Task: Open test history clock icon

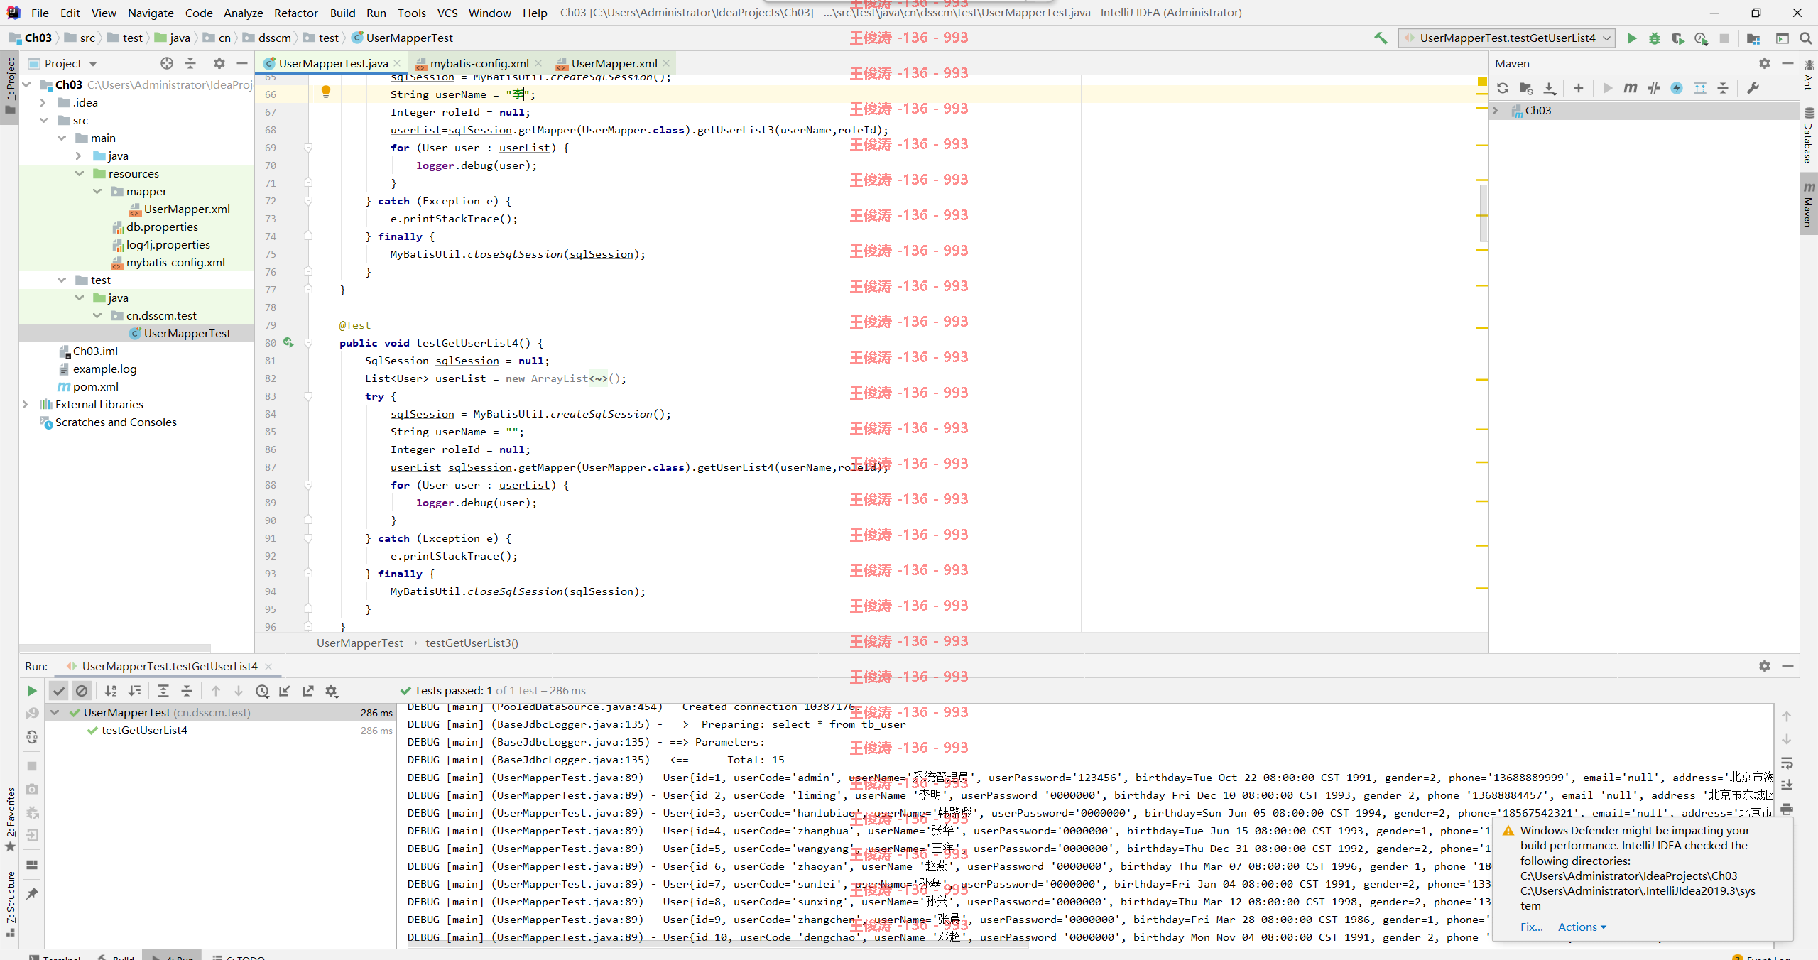Action: [262, 691]
